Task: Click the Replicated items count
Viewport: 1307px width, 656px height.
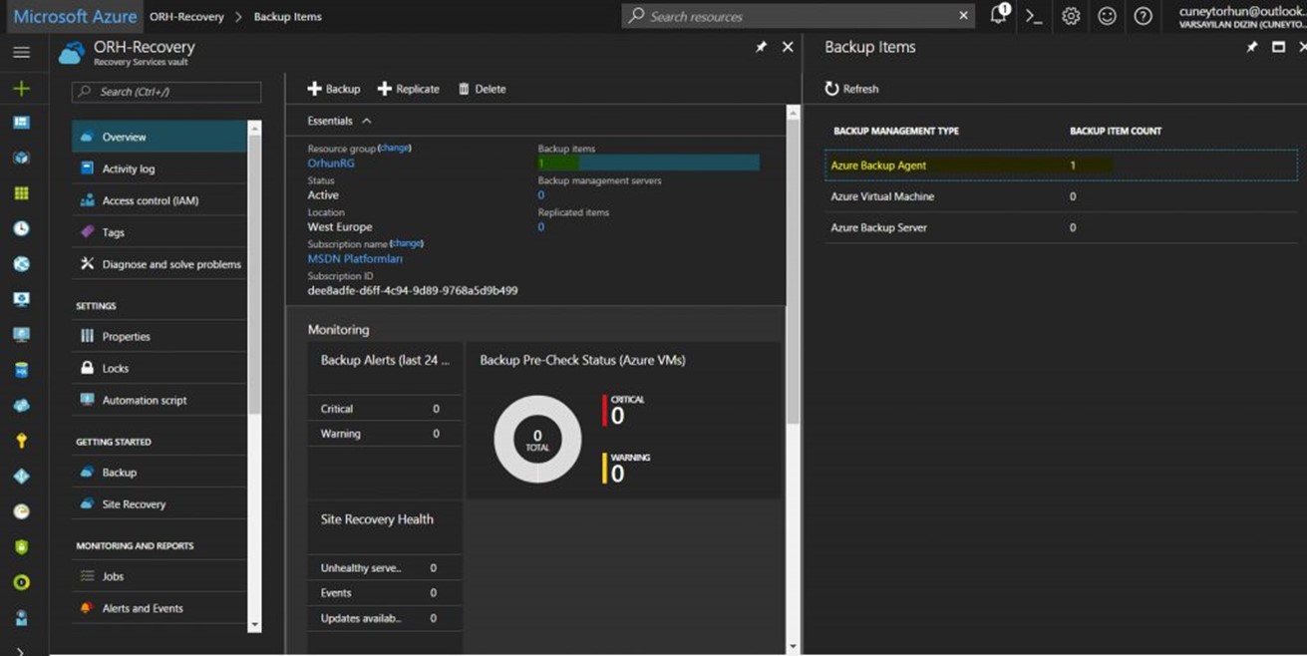Action: coord(541,227)
